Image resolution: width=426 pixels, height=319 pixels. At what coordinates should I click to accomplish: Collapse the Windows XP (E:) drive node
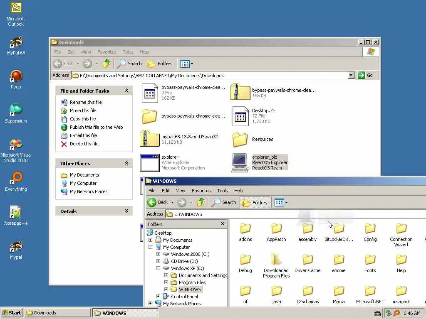tap(158, 268)
